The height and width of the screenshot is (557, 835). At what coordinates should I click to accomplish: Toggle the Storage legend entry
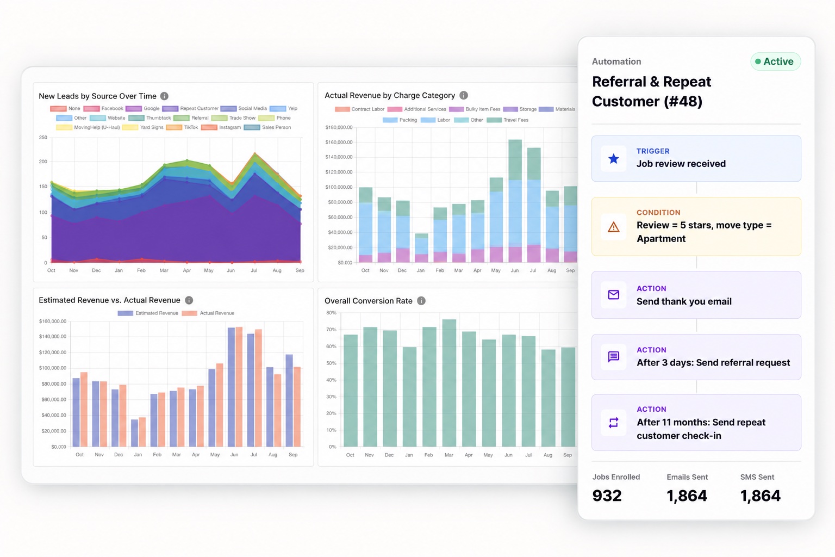coord(520,109)
